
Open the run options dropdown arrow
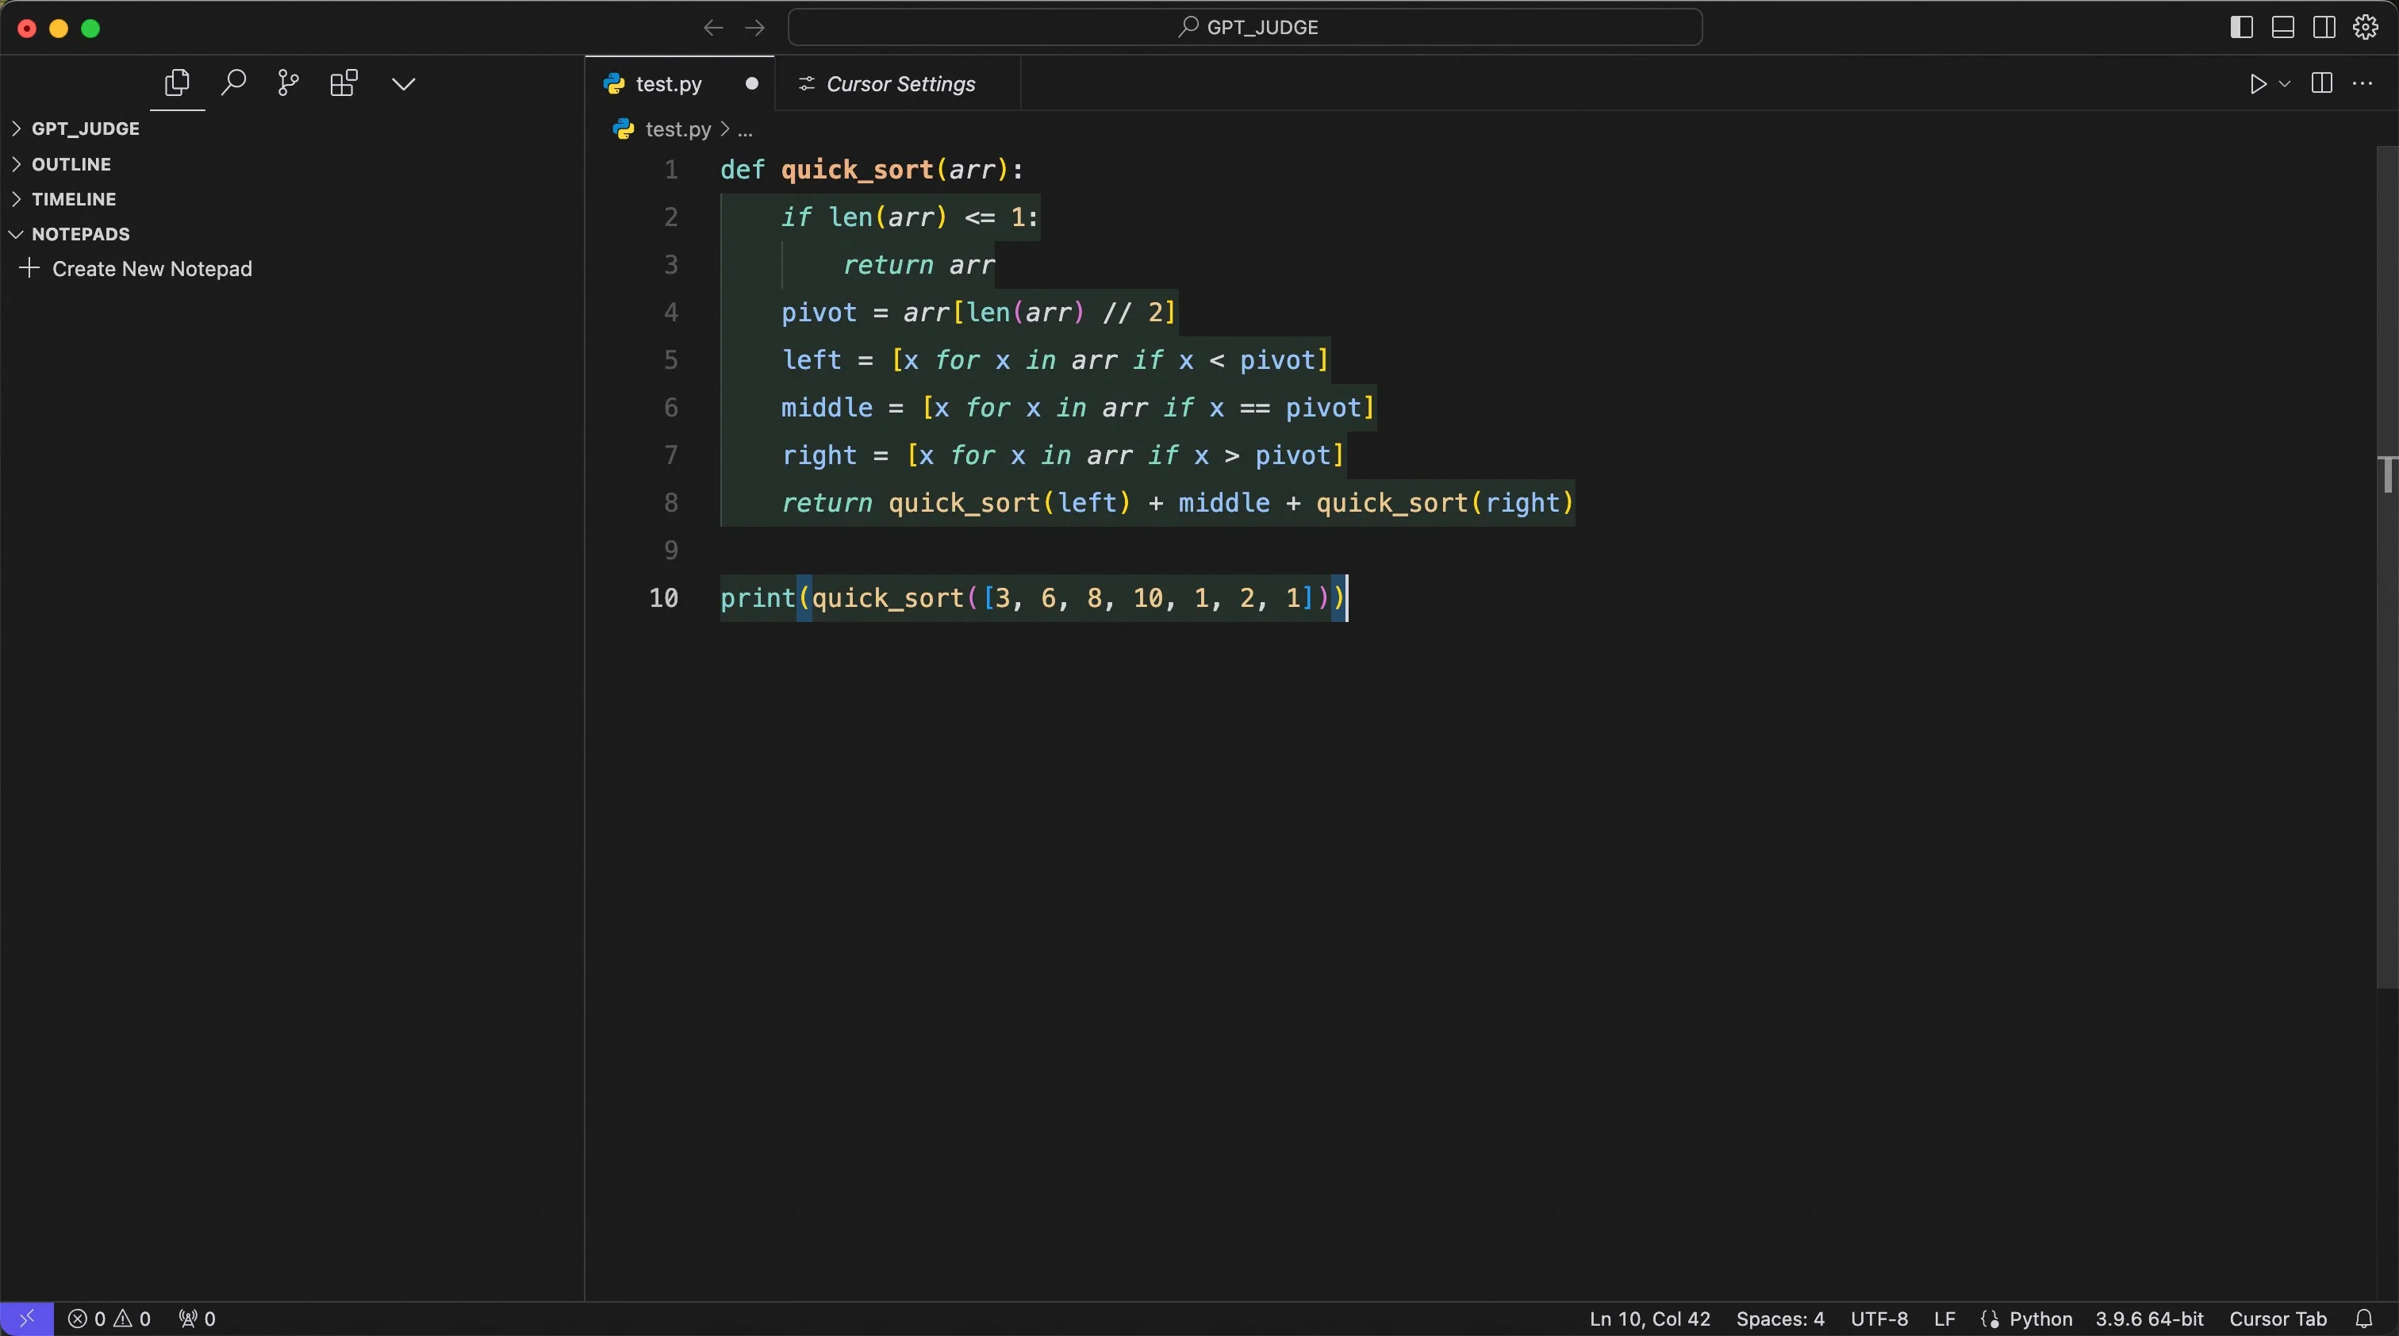(2285, 84)
